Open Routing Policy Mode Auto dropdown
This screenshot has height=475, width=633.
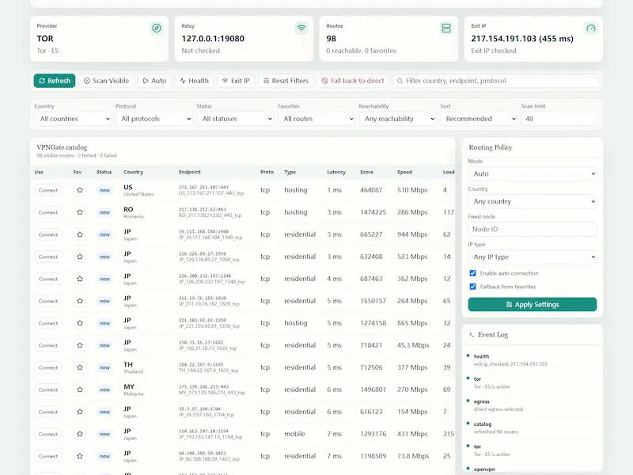point(533,174)
